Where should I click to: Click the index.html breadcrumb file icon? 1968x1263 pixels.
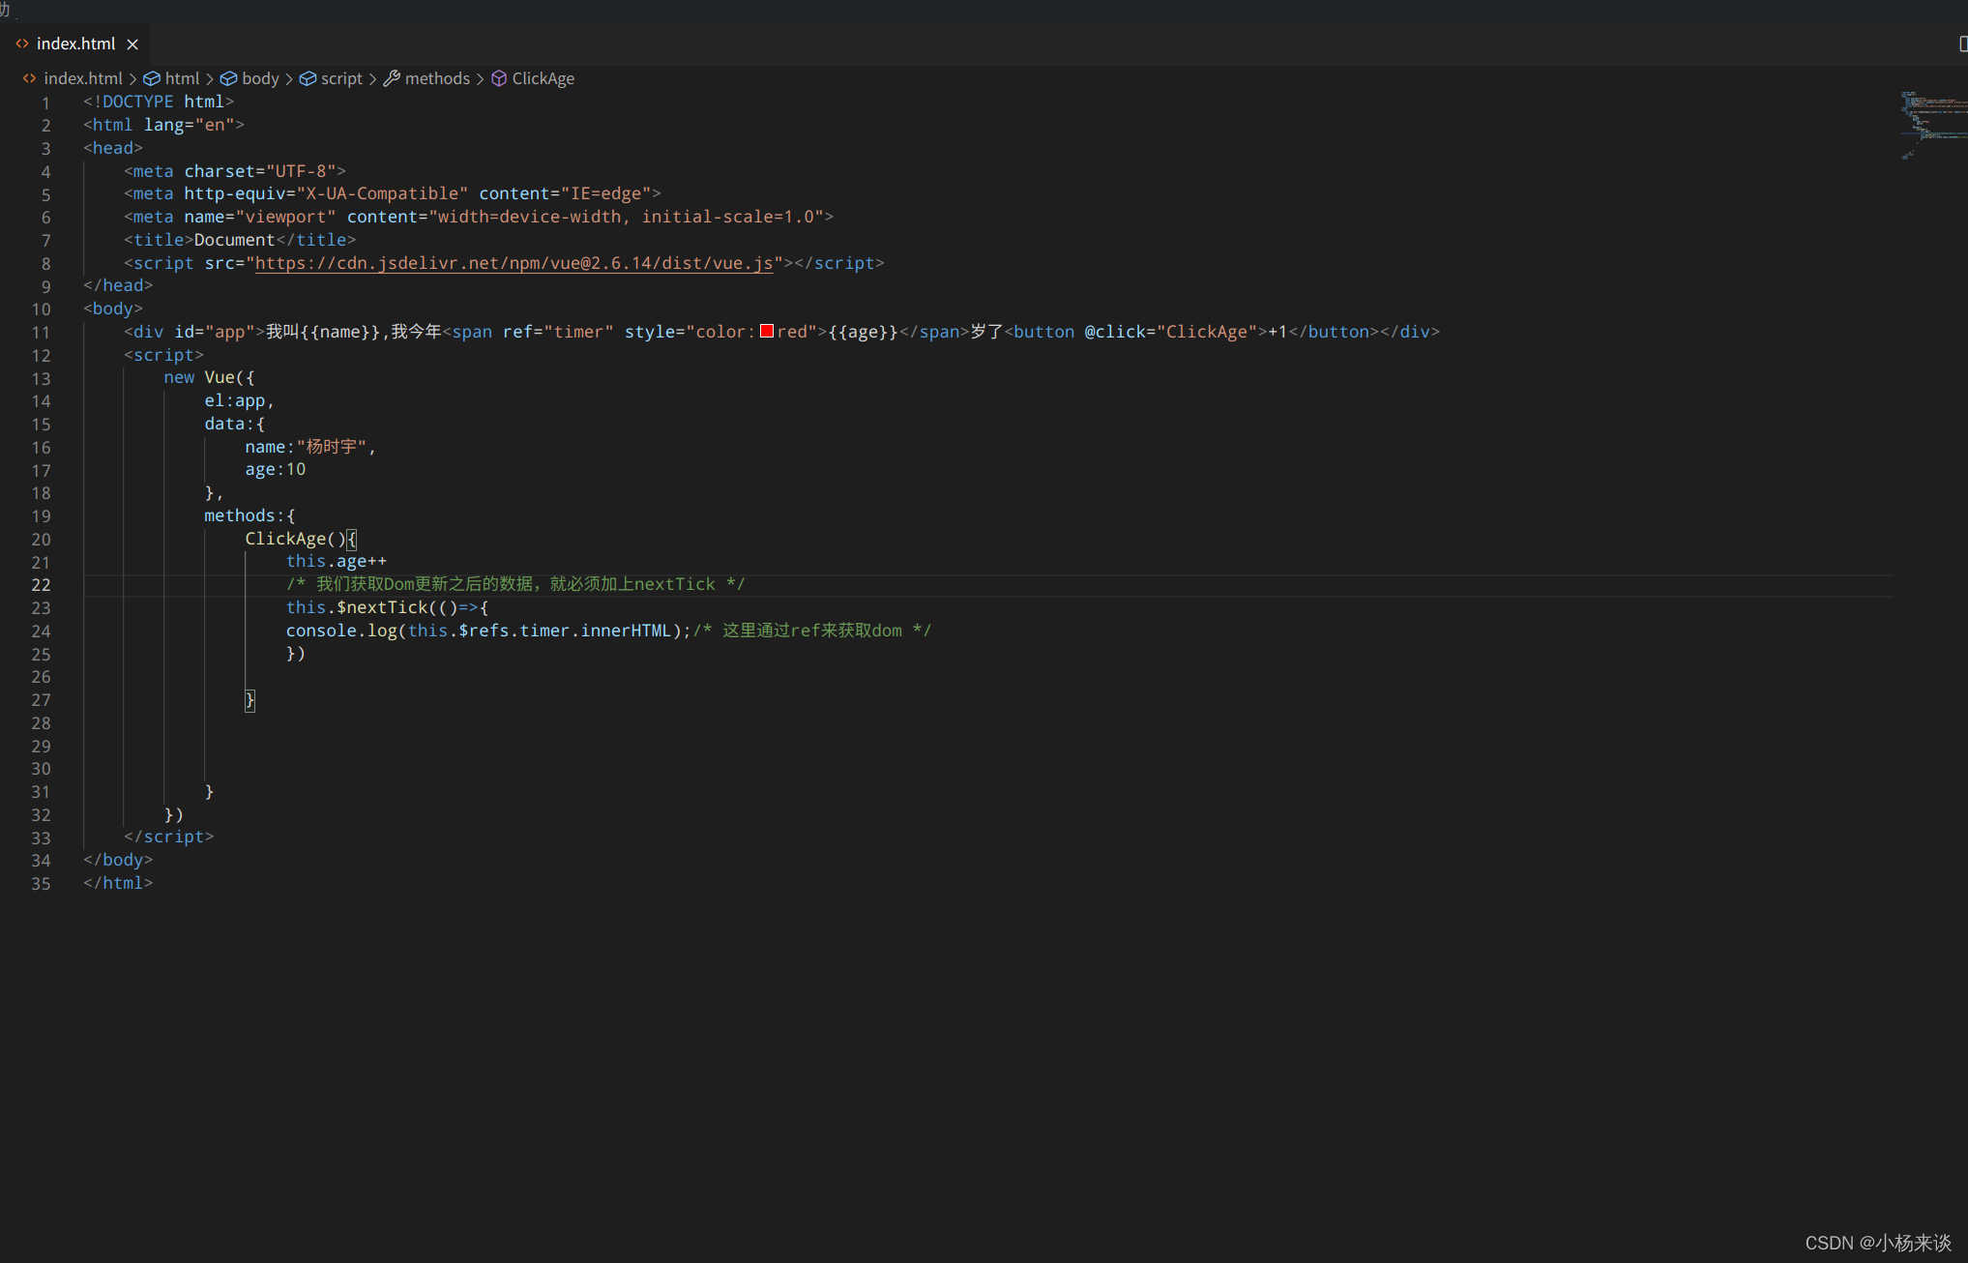(x=30, y=78)
